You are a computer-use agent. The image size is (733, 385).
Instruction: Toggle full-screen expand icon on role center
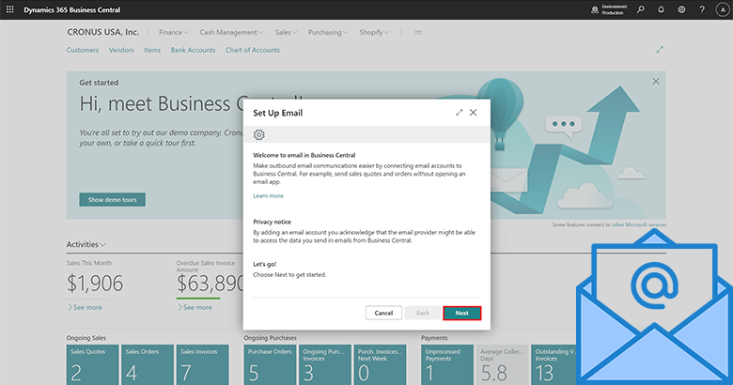point(660,50)
